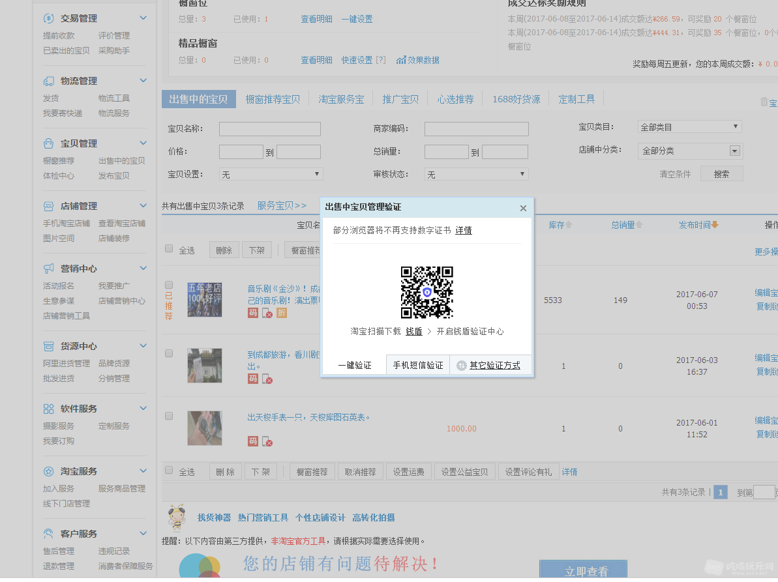Click the 搜索 button
The width and height of the screenshot is (778, 582).
(x=721, y=175)
